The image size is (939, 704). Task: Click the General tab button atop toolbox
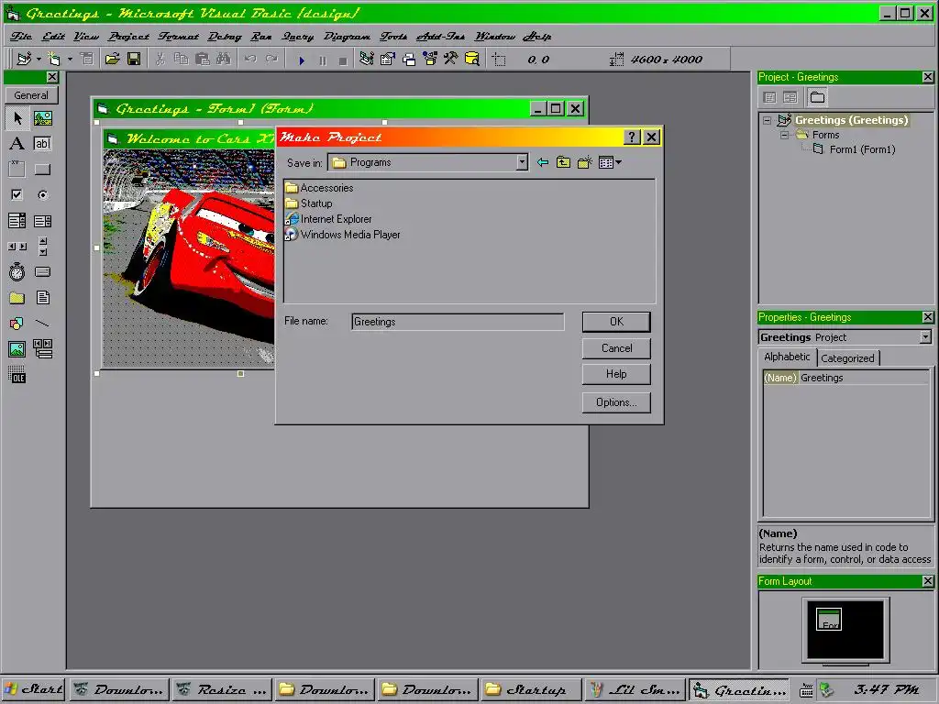click(x=31, y=95)
